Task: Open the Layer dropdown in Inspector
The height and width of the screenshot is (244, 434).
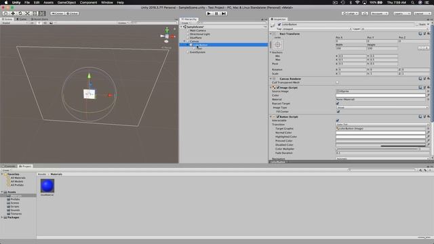Action: click(x=395, y=28)
